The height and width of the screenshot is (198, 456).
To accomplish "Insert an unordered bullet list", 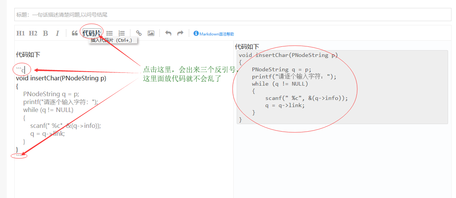I will pyautogui.click(x=110, y=33).
